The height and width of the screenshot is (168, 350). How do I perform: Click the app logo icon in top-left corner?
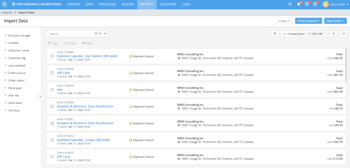pyautogui.click(x=4, y=4)
